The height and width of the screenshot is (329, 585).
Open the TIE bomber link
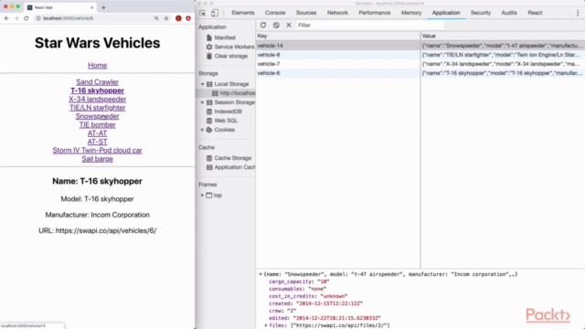98,125
